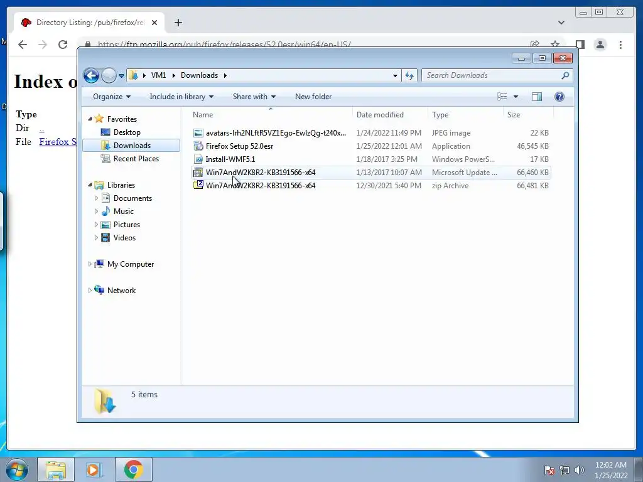Open volume control in system tray
Image resolution: width=643 pixels, height=482 pixels.
point(580,470)
